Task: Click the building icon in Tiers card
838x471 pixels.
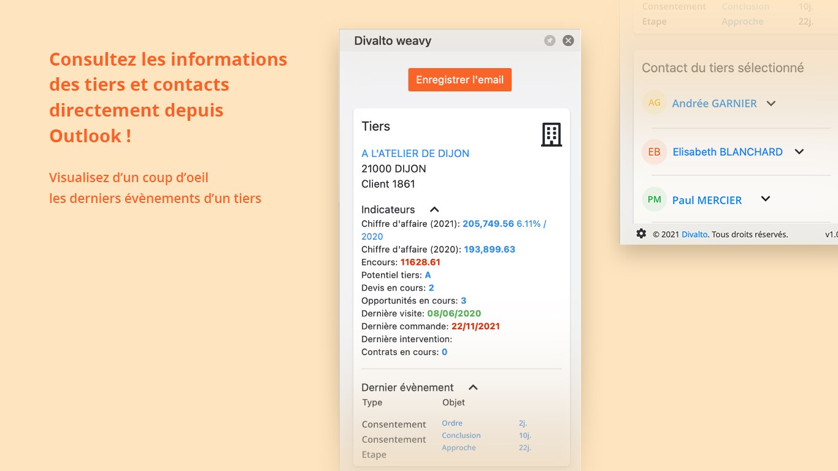Action: click(551, 134)
